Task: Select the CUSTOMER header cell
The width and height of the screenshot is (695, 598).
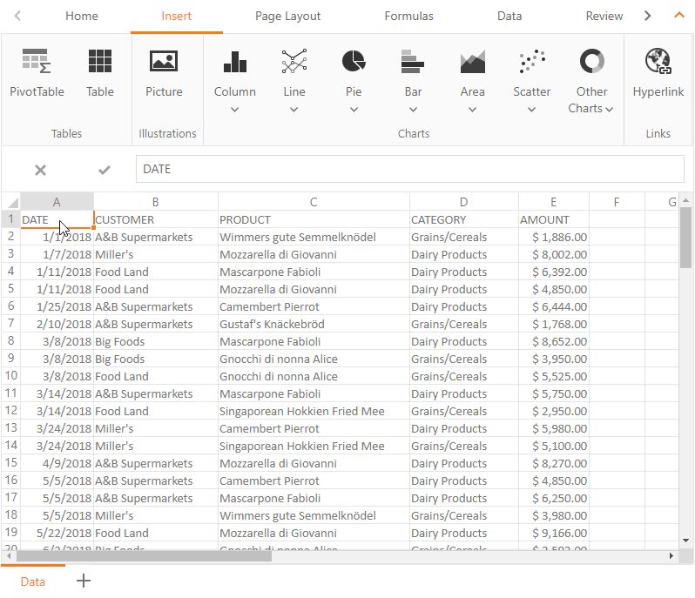Action: tap(156, 219)
